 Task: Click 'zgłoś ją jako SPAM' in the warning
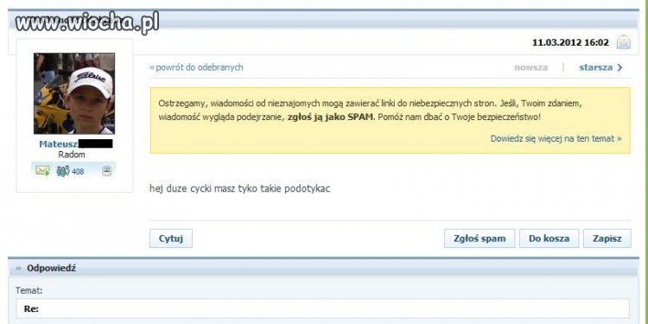pos(330,117)
